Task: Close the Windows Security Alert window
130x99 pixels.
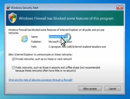Action: (120, 8)
